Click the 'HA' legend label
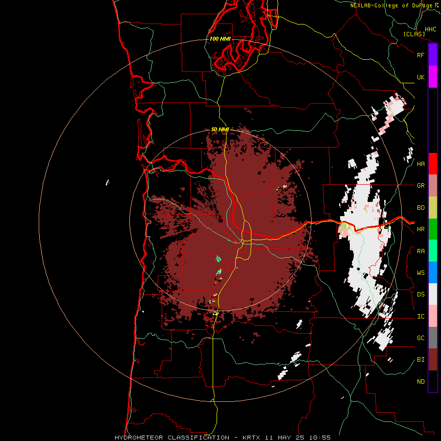 (420, 164)
